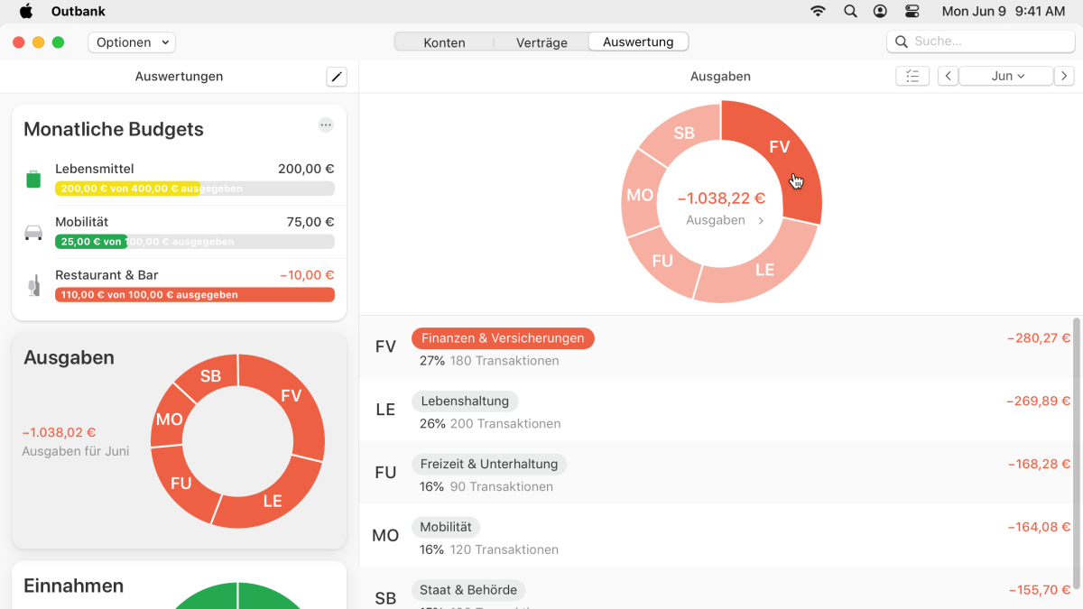Click the Staat & Behörde category tag

tap(468, 590)
